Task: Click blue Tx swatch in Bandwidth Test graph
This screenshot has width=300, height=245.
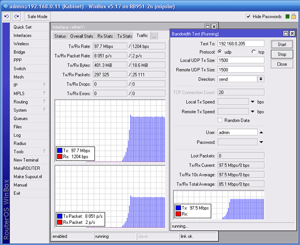Action: point(178,208)
